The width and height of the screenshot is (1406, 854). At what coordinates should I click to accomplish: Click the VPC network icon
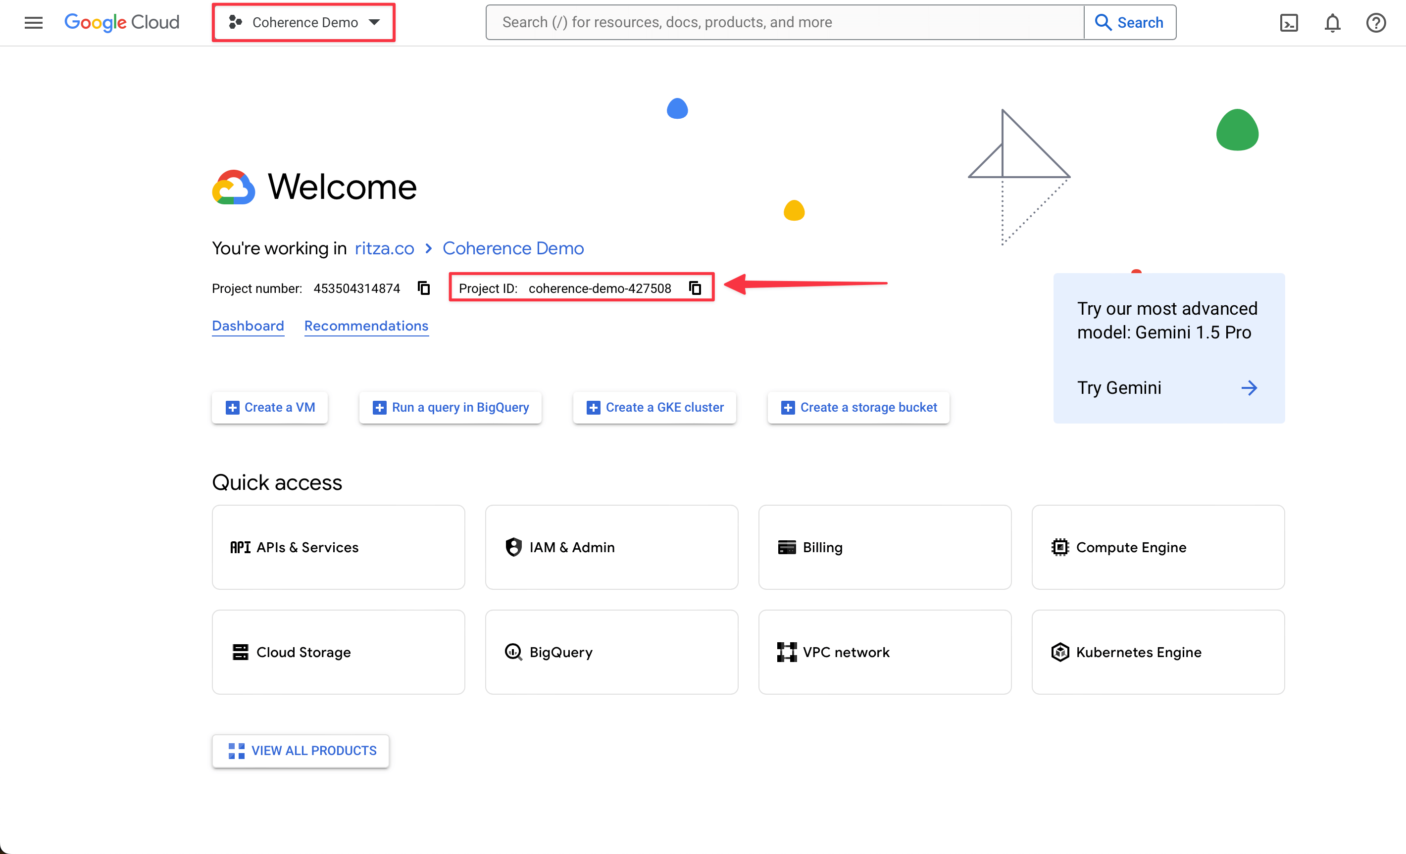pos(787,652)
